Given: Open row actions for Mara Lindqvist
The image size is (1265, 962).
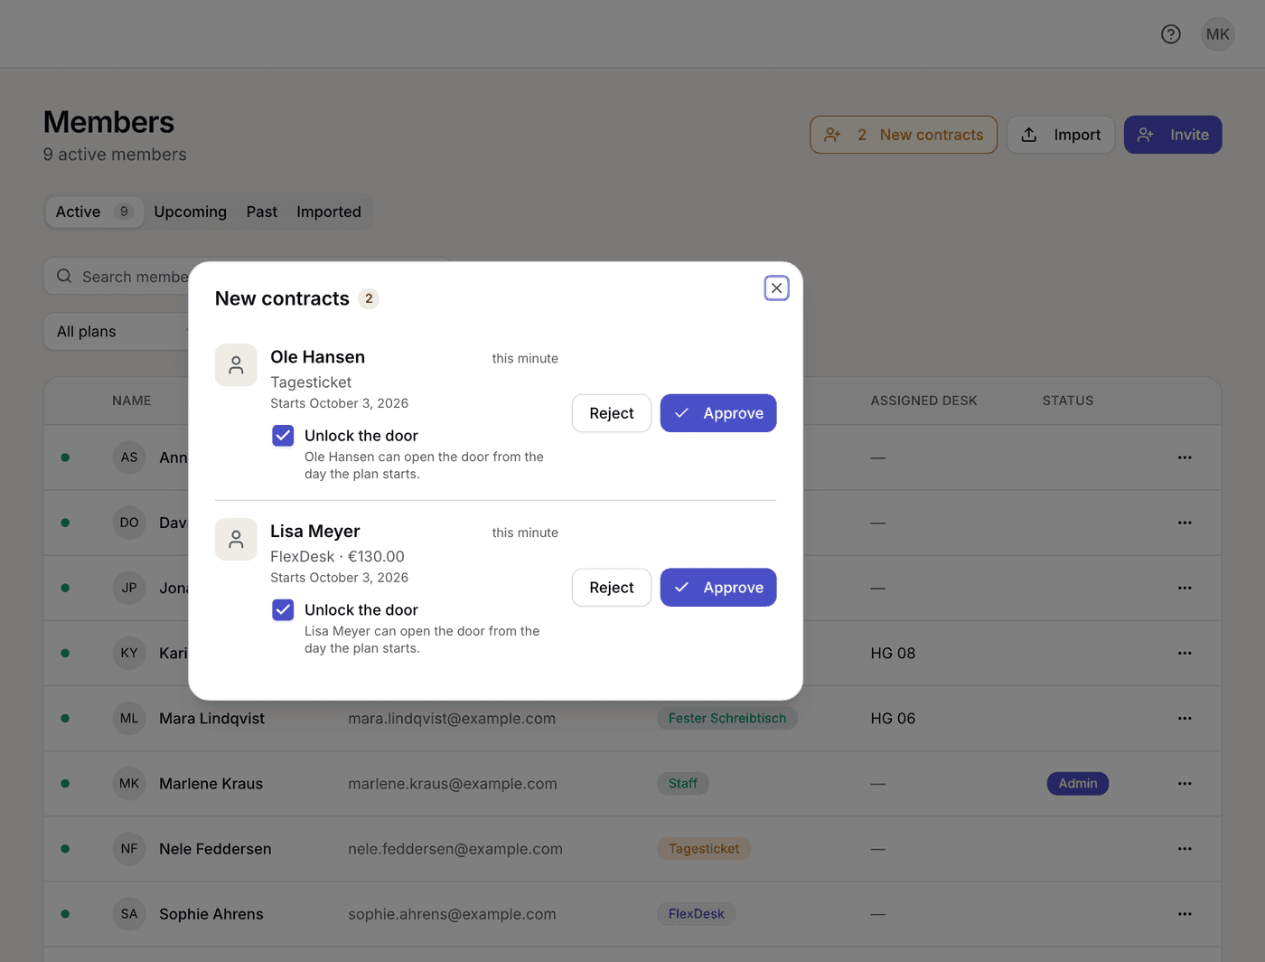Looking at the screenshot, I should (x=1185, y=719).
